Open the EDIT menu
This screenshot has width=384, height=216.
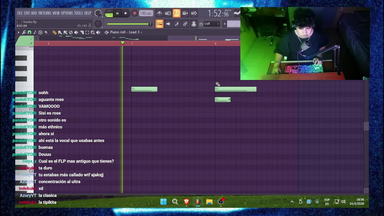coord(27,13)
